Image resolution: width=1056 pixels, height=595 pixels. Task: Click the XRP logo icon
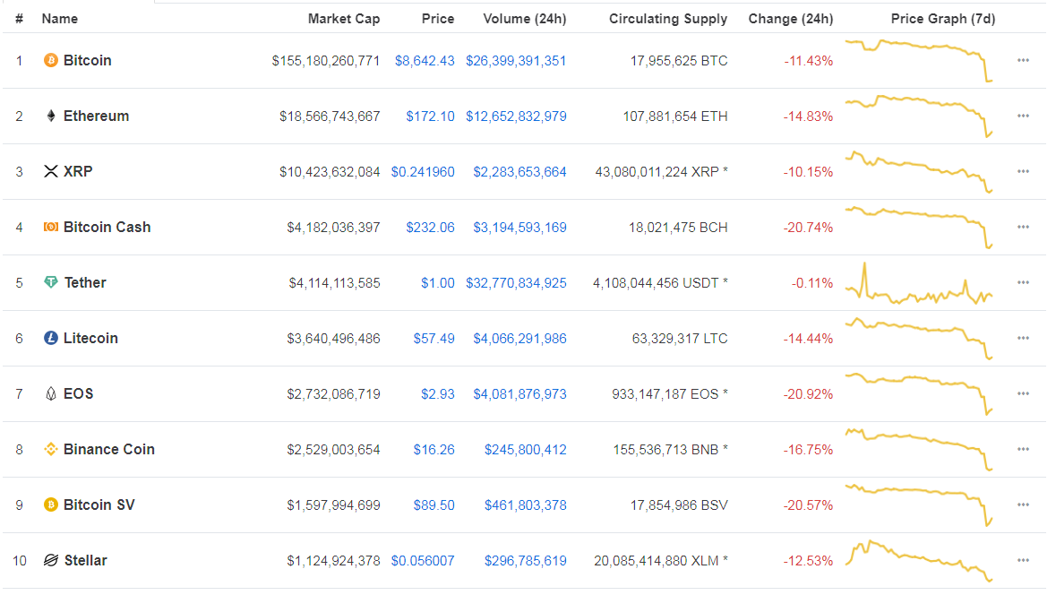point(50,172)
